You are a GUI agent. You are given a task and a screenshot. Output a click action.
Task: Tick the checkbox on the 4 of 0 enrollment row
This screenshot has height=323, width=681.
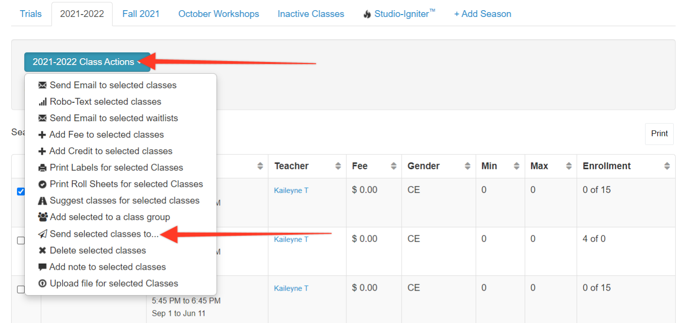21,241
